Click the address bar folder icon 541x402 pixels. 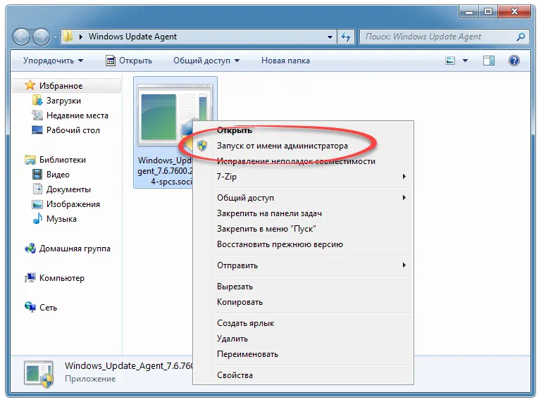68,36
